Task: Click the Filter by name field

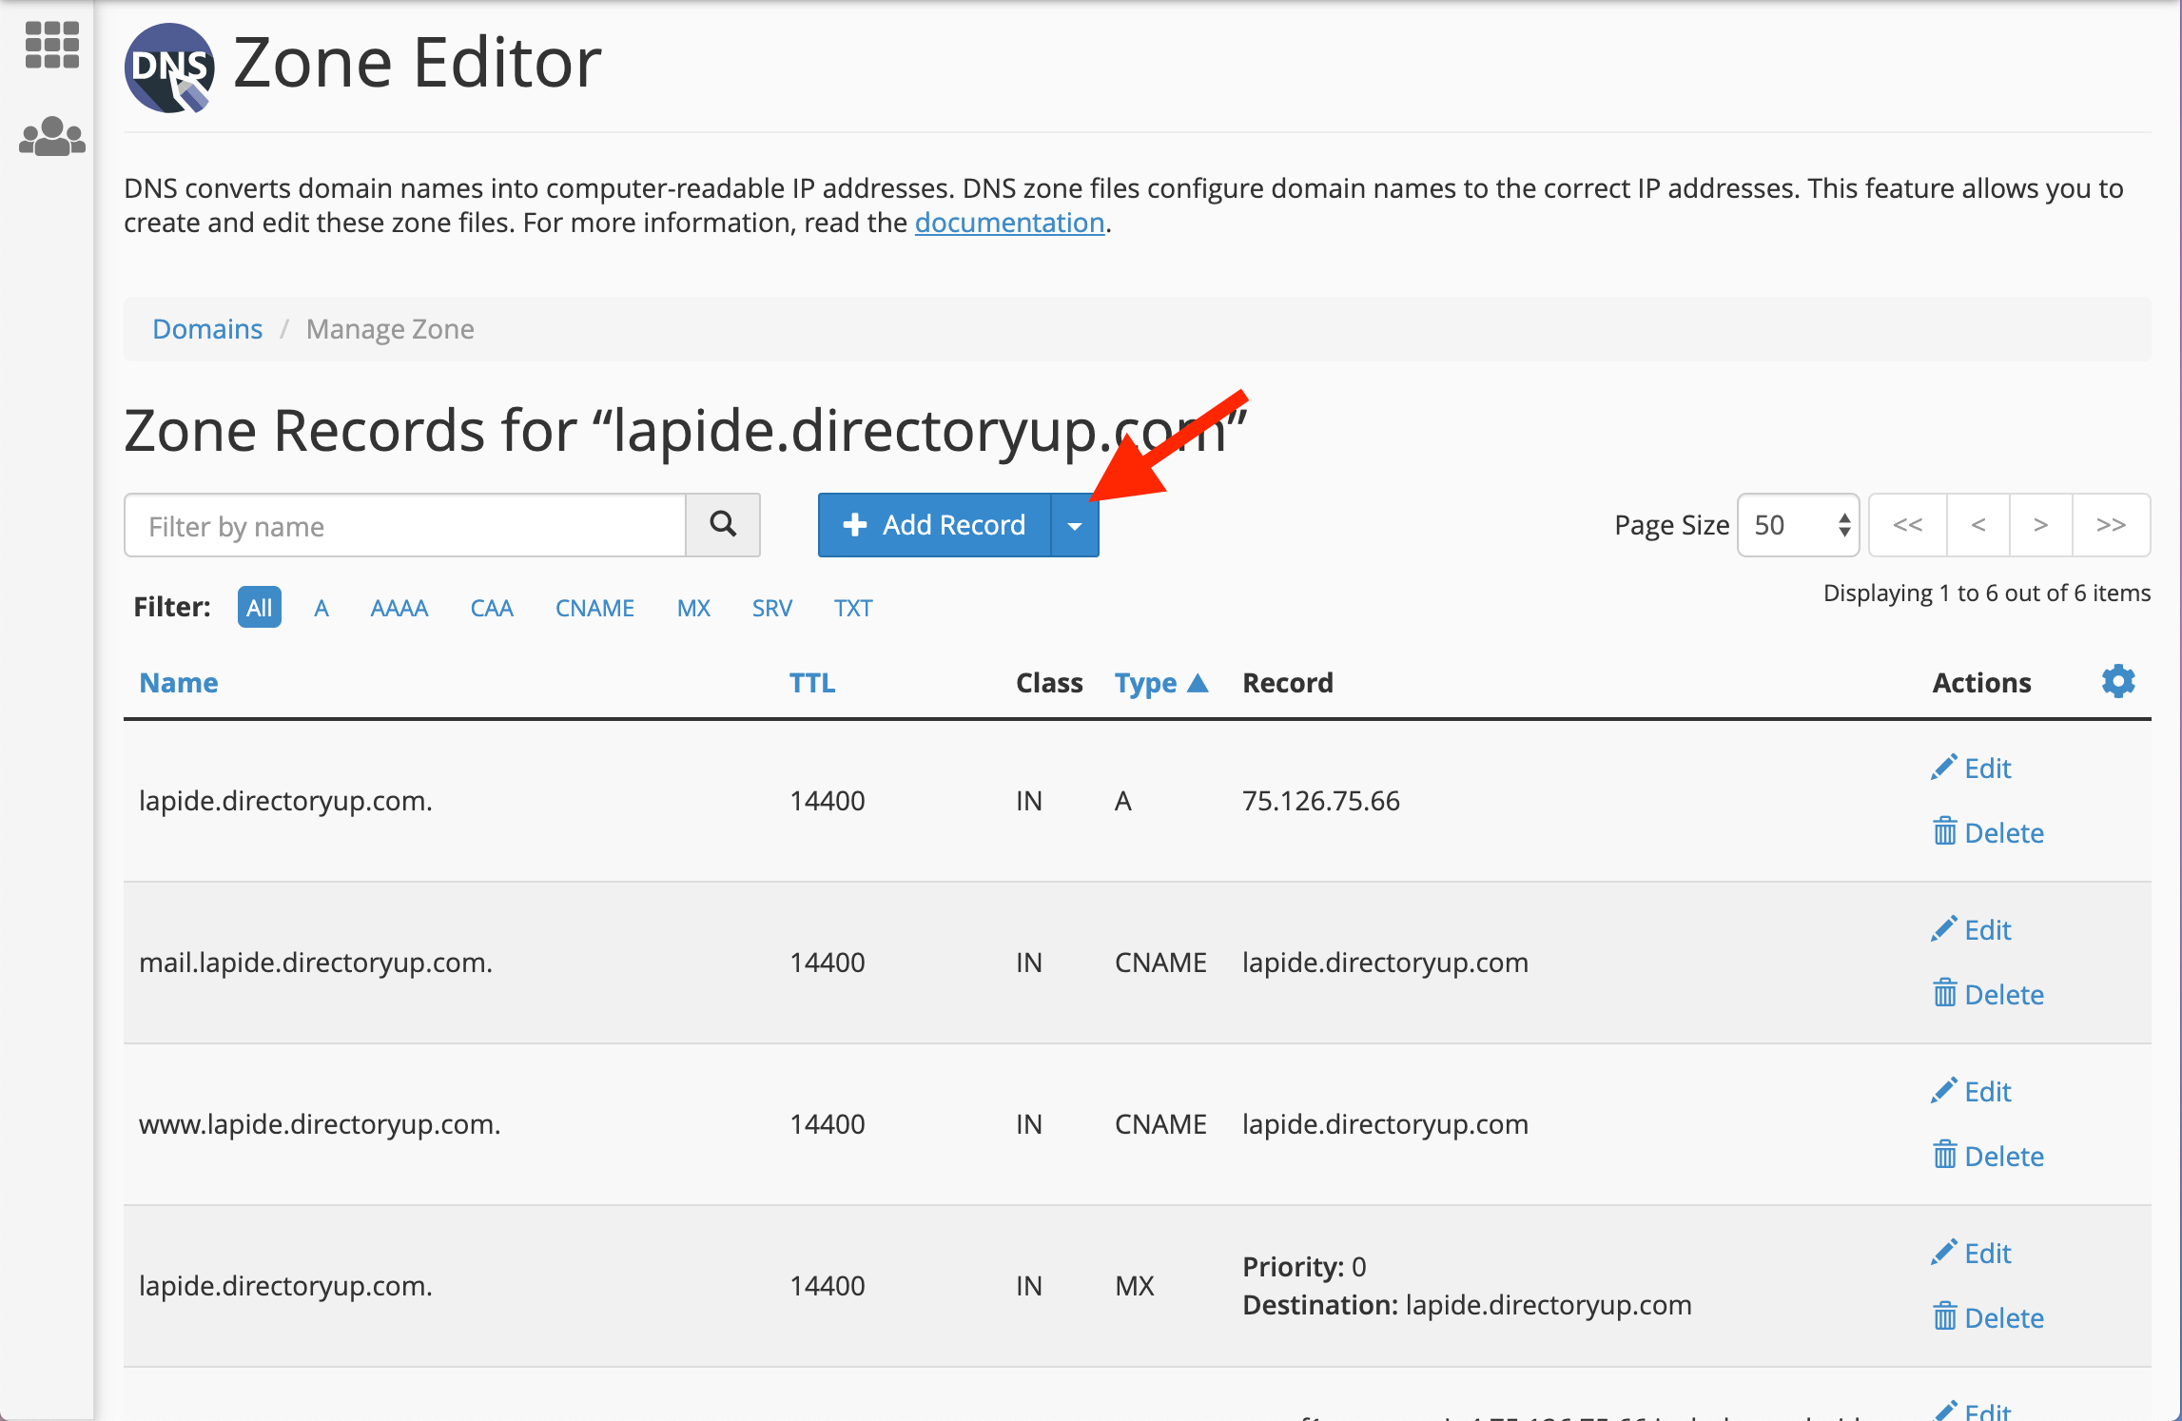Action: 405,525
